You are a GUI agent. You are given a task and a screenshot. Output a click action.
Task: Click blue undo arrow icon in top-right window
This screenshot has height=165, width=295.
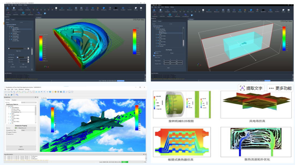pos(185,15)
